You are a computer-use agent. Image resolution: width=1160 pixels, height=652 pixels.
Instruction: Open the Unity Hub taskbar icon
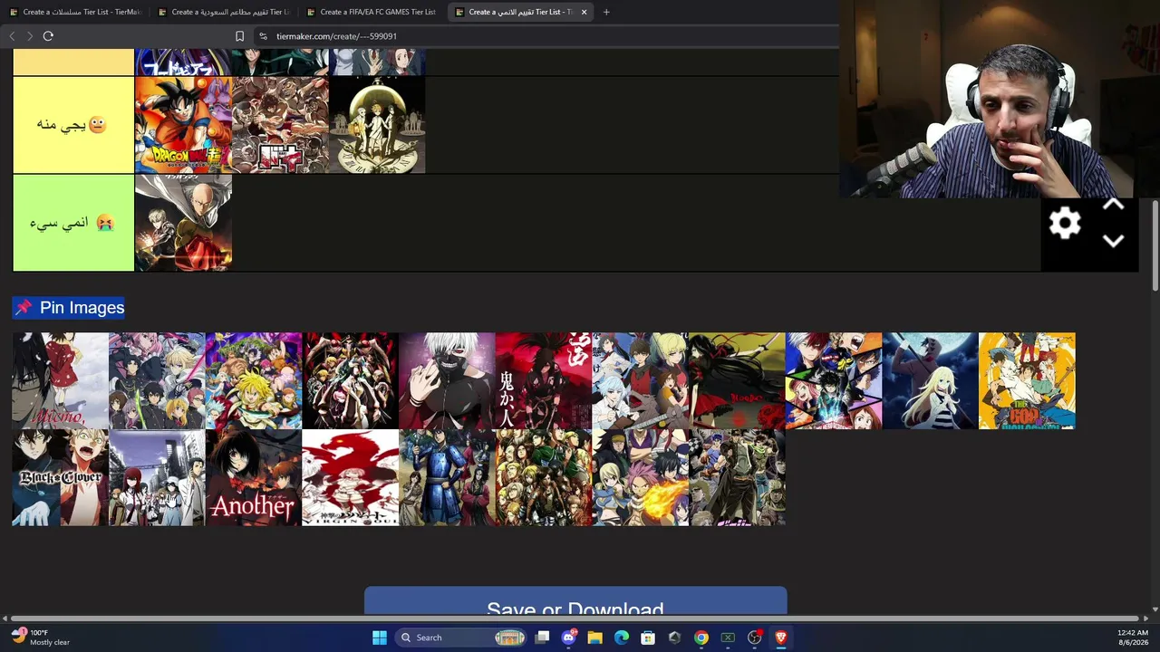coord(674,638)
